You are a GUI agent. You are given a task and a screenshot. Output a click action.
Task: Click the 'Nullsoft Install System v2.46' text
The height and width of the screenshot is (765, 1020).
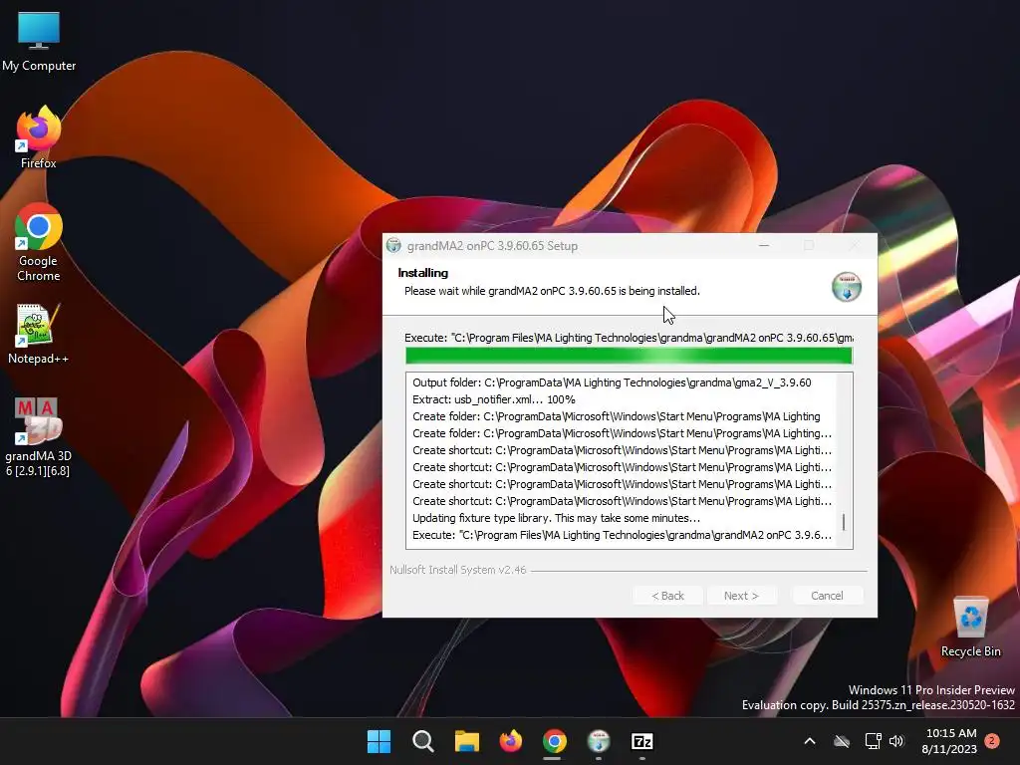(458, 570)
